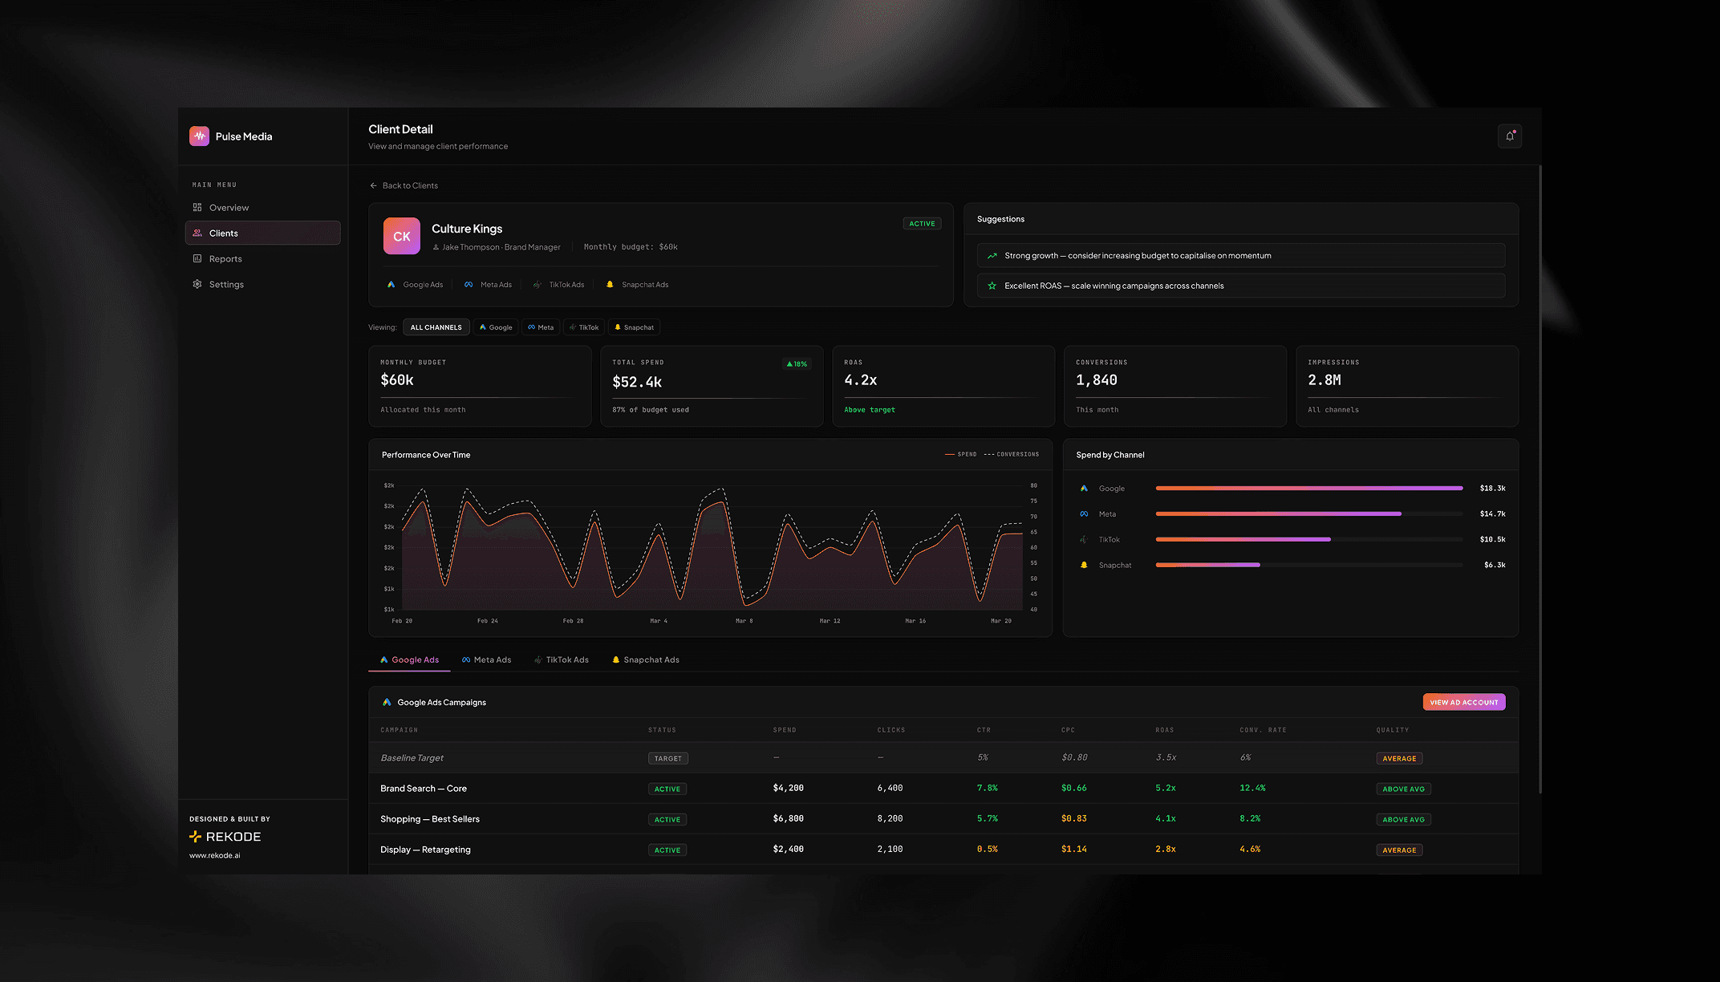
Task: Click the CK client avatar
Action: (401, 237)
